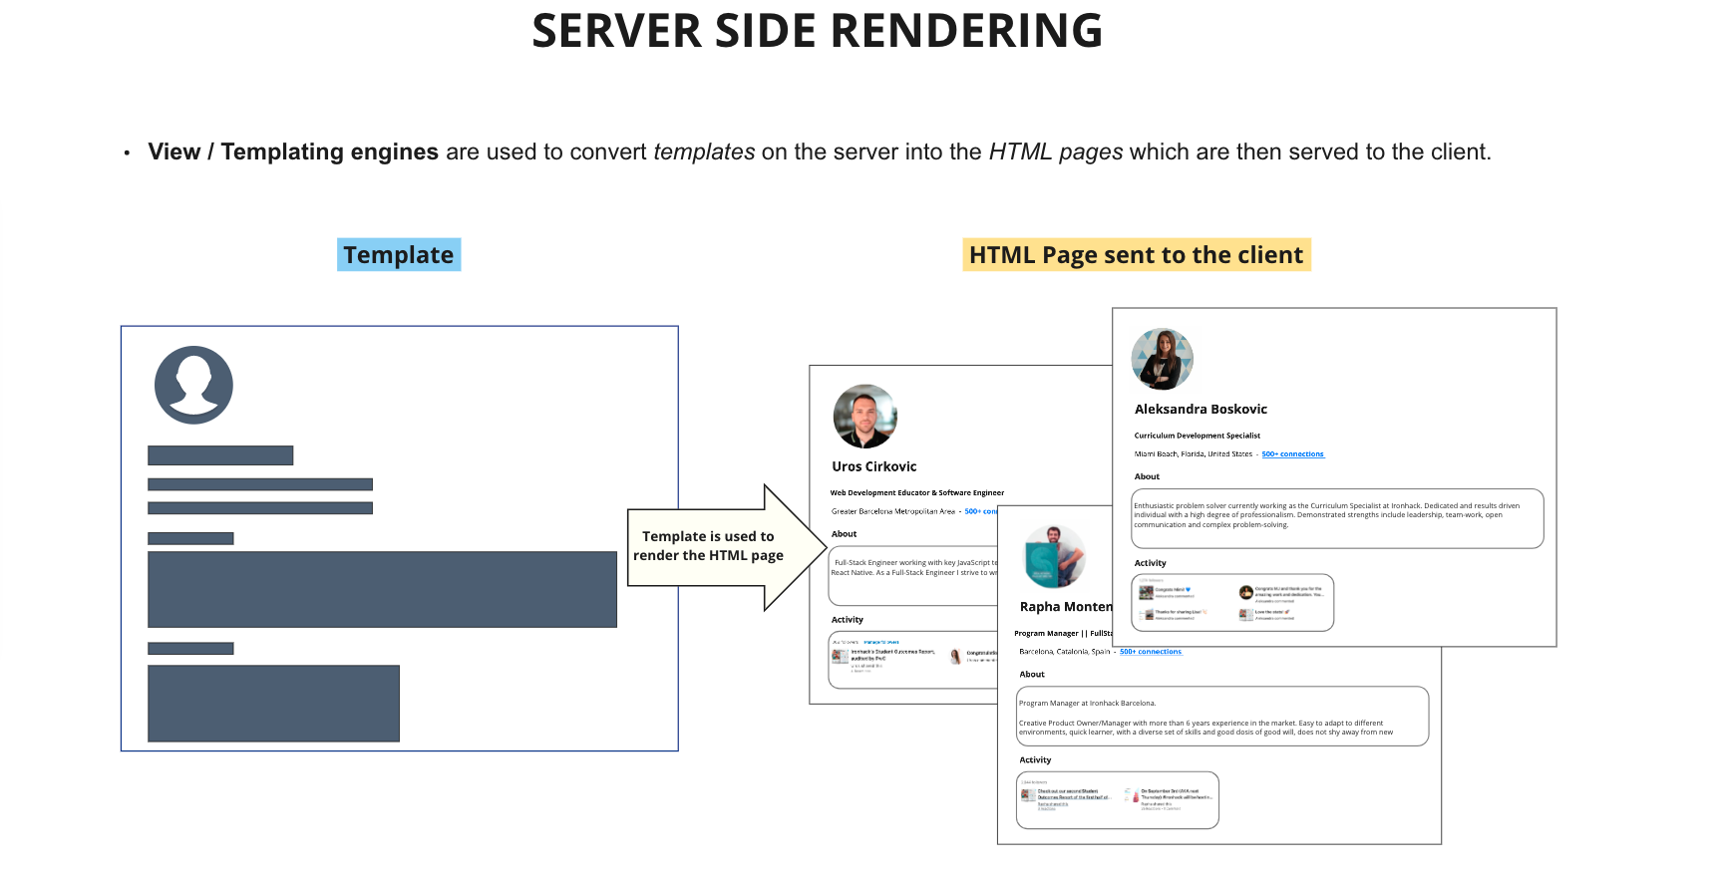Click the name 'Uros Cirkovic'

[x=874, y=466]
